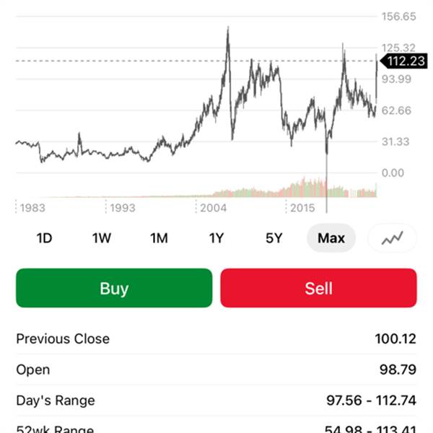Click the Open price row
The height and width of the screenshot is (433, 433).
click(x=216, y=369)
